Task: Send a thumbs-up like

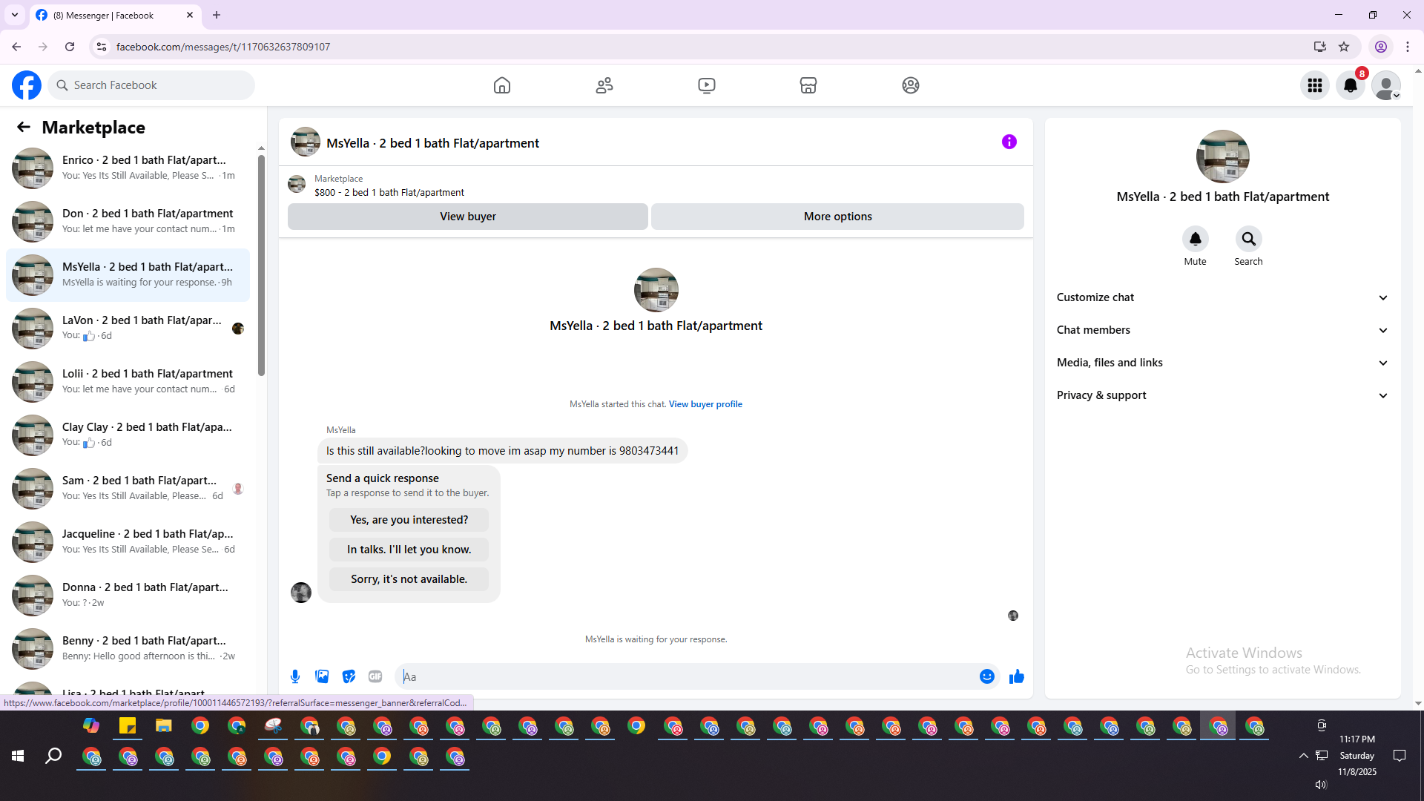Action: [x=1016, y=676]
